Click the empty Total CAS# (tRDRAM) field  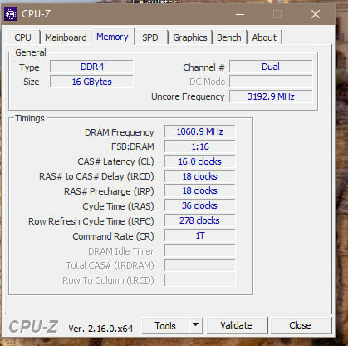coord(199,265)
